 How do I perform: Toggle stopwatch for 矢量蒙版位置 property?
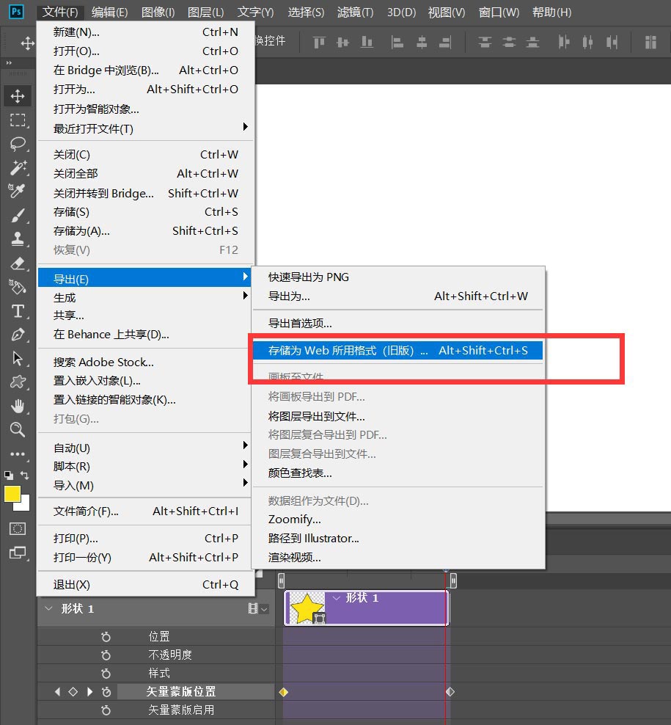106,692
